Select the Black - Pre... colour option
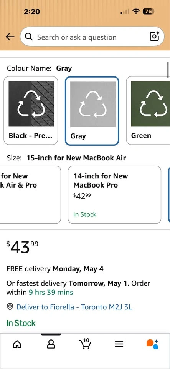The width and height of the screenshot is (170, 369). (31, 110)
